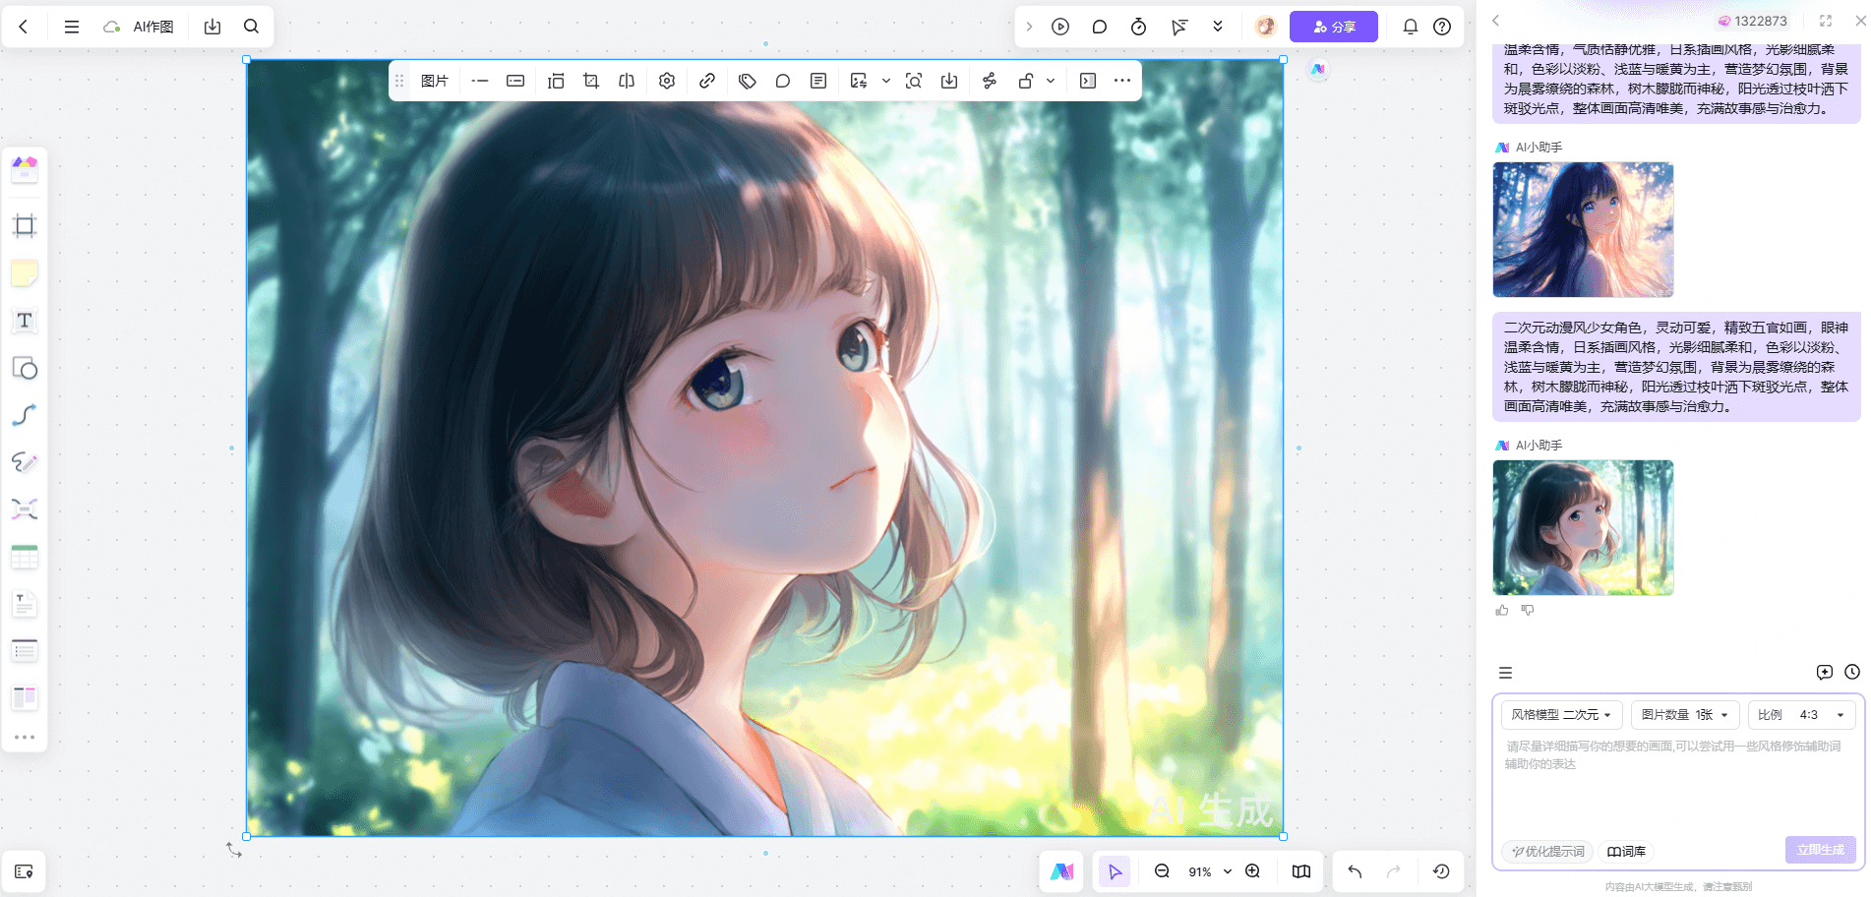This screenshot has height=897, width=1871.
Task: Click the tag icon in image toolbar
Action: click(x=748, y=81)
